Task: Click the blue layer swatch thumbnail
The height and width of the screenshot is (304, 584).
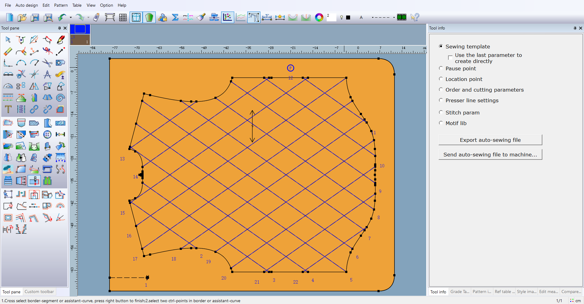Action: click(80, 29)
